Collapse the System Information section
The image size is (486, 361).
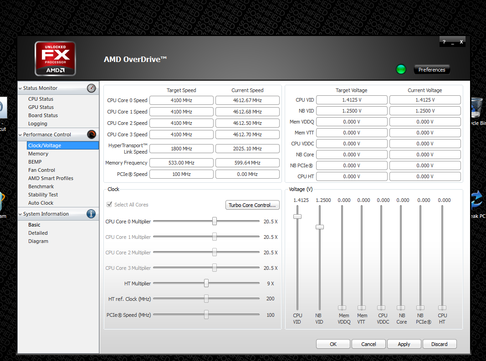20,214
